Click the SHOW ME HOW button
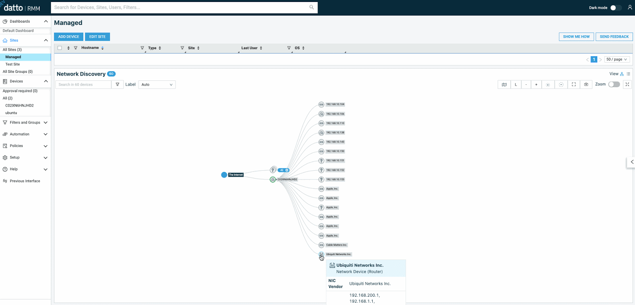Viewport: 635px width, 305px height. pyautogui.click(x=576, y=37)
